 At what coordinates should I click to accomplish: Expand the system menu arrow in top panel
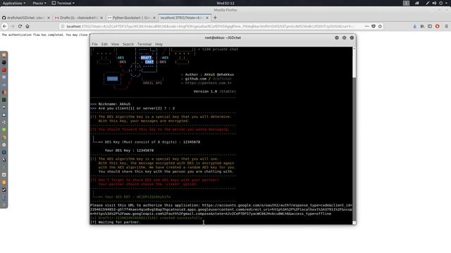tap(447, 3)
